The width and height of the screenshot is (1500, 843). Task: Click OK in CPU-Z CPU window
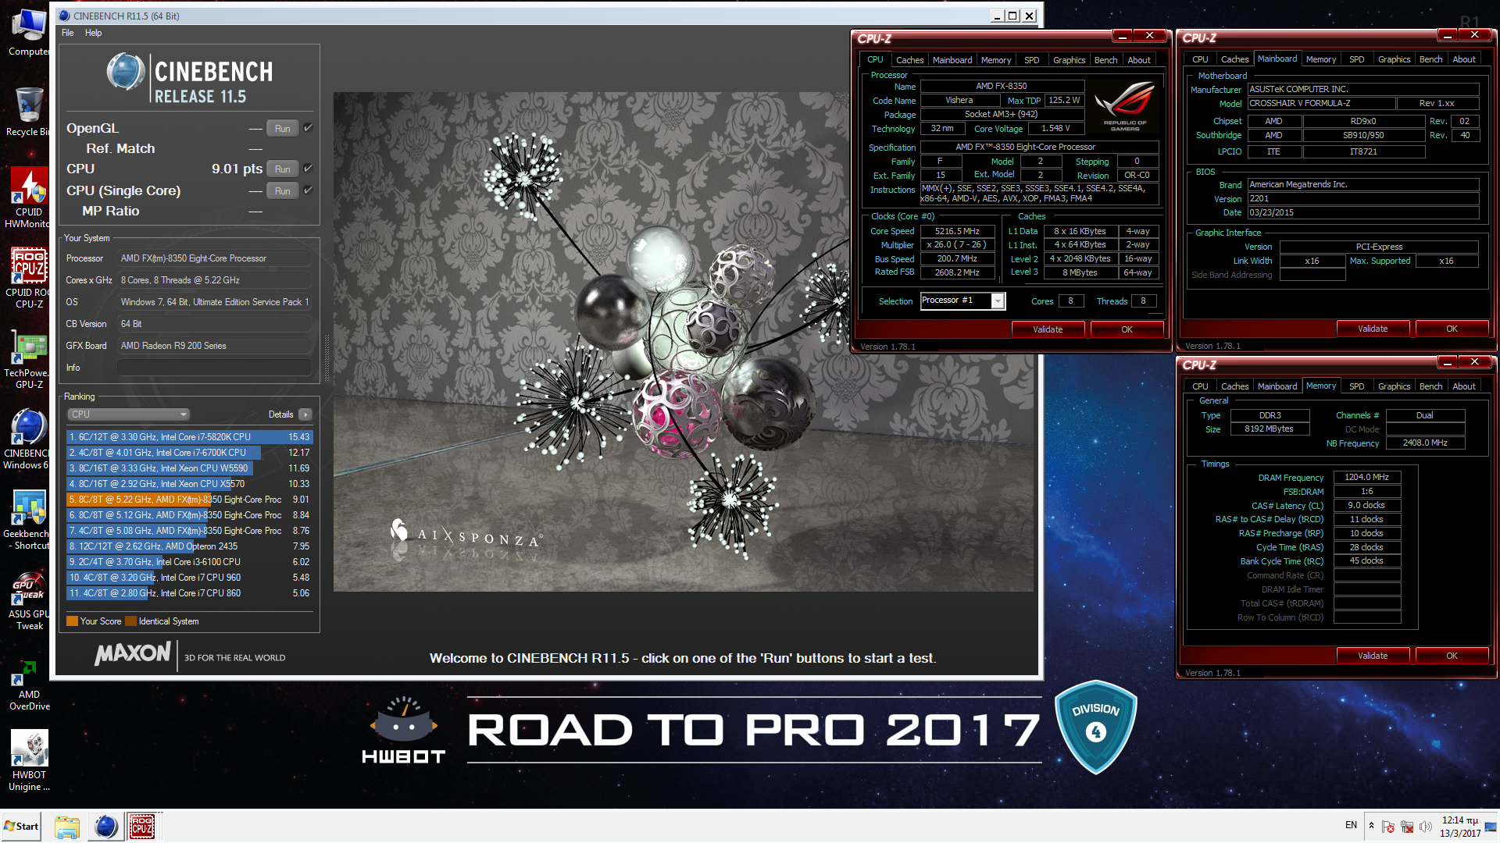point(1127,329)
